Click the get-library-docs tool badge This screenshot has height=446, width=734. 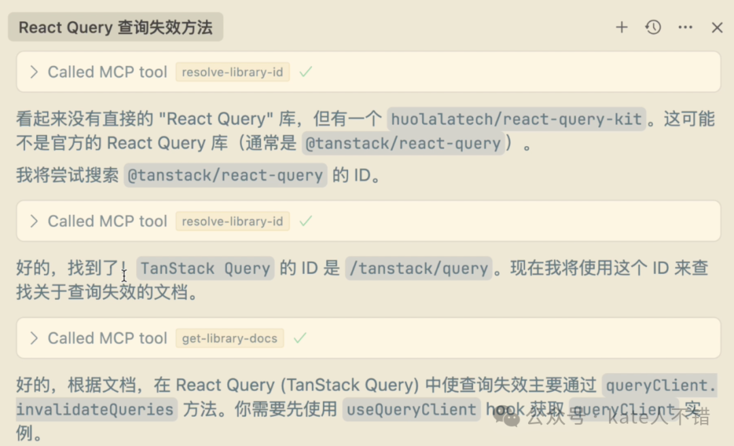click(x=230, y=339)
